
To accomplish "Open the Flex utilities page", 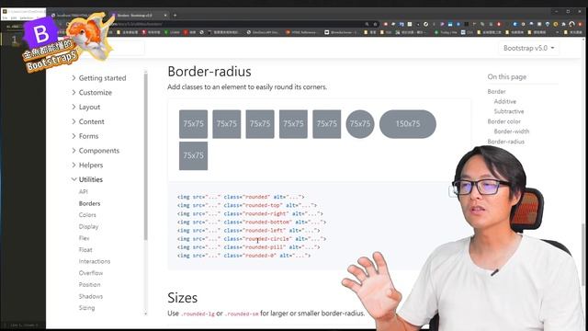I will (x=84, y=238).
